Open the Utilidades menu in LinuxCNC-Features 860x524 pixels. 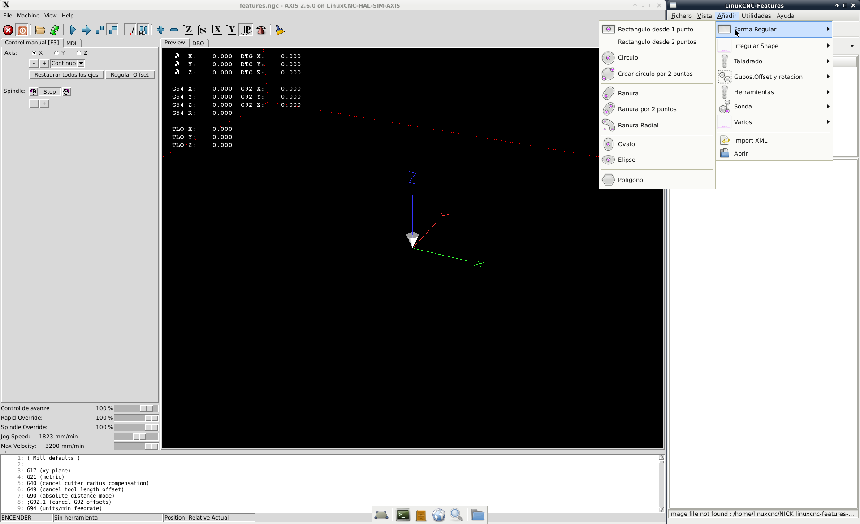[756, 16]
